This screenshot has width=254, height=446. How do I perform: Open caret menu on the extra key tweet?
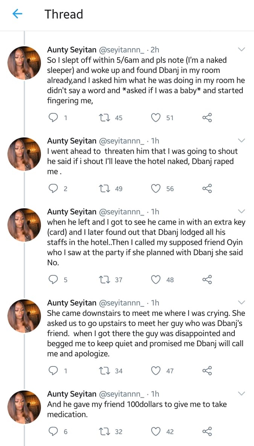point(242,211)
